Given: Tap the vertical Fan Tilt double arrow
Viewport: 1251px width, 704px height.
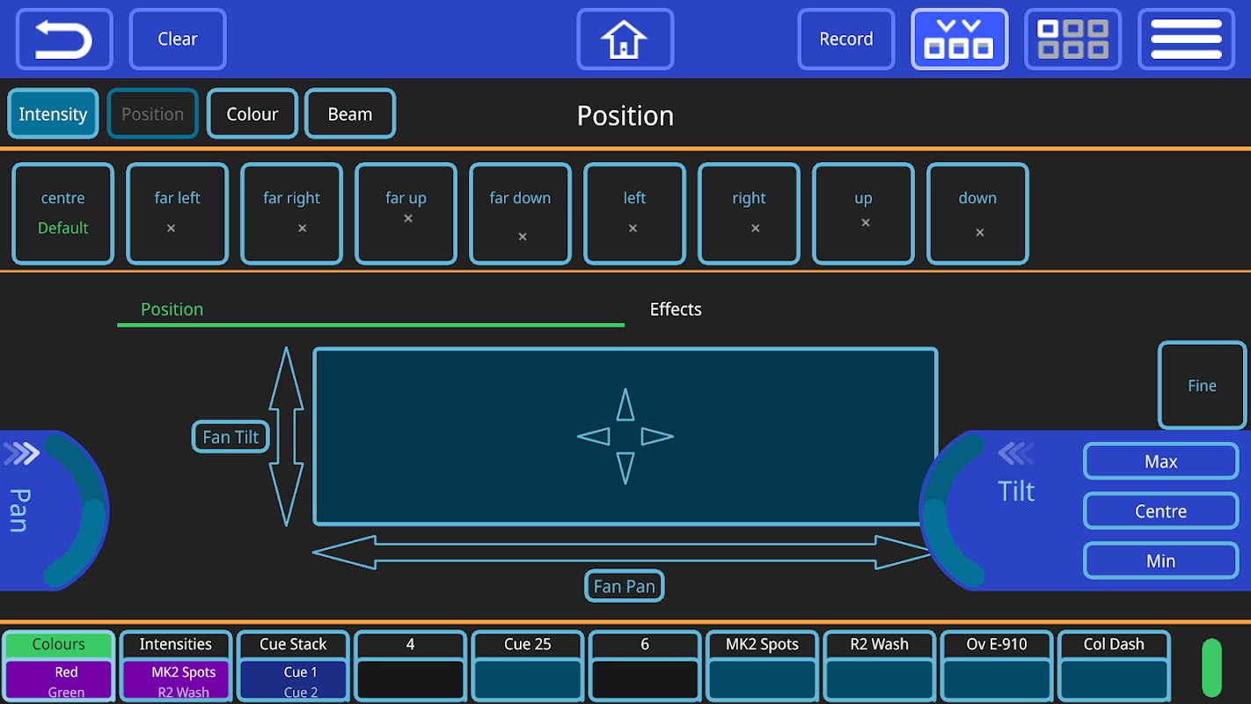Looking at the screenshot, I should (x=286, y=436).
